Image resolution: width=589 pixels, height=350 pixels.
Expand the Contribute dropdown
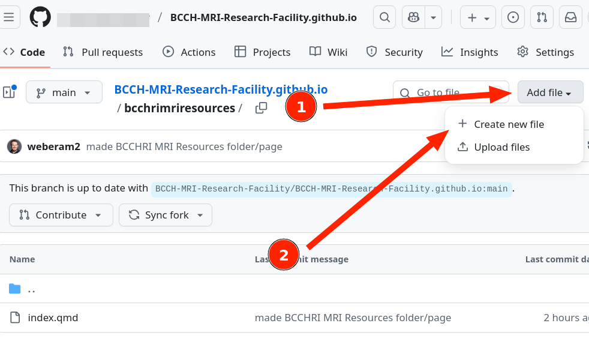coord(61,215)
